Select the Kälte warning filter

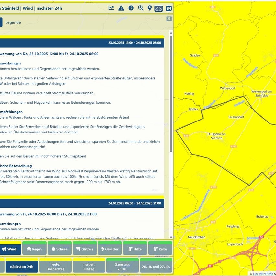pos(160,249)
